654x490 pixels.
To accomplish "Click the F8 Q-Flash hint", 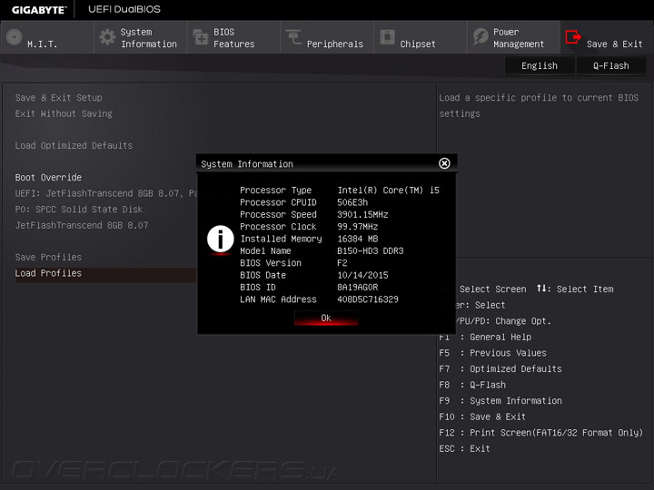I will click(x=472, y=385).
